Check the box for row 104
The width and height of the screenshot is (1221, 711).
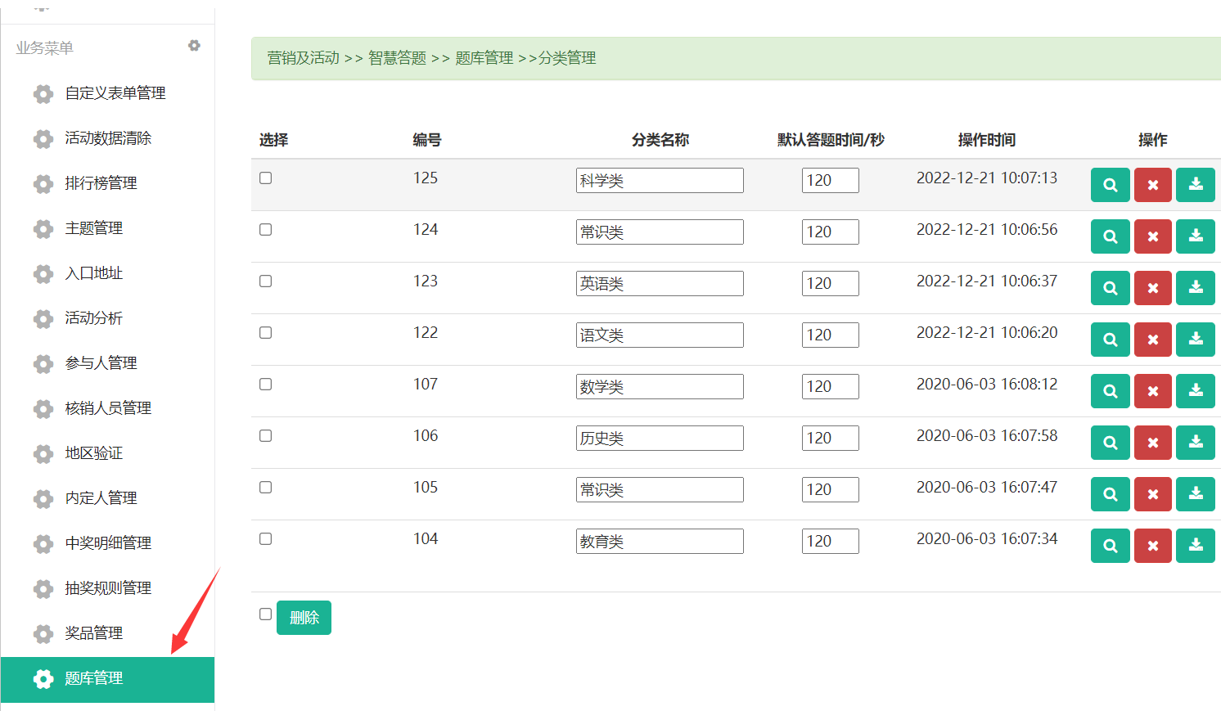click(x=266, y=539)
